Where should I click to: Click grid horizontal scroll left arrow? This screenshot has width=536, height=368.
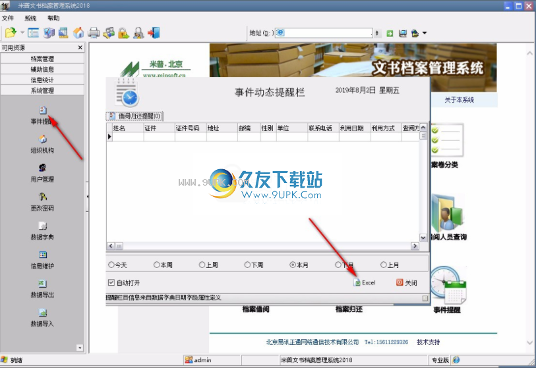(111, 246)
